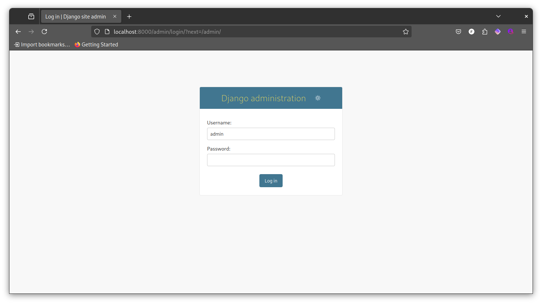542x304 pixels.
Task: Submit the form with Log in button
Action: coord(271,181)
